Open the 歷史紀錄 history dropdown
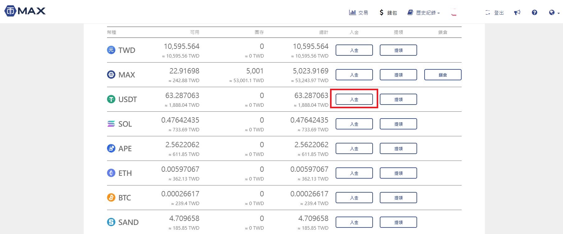 pyautogui.click(x=424, y=12)
